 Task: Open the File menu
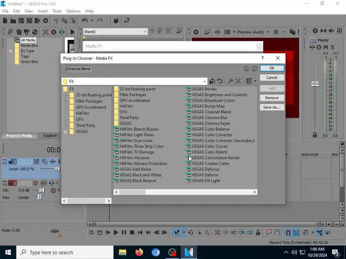pyautogui.click(x=5, y=11)
